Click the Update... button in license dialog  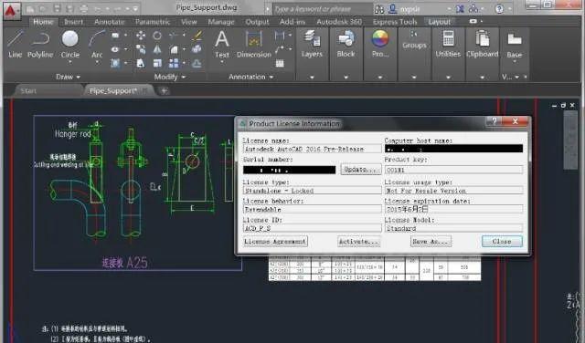pos(360,170)
